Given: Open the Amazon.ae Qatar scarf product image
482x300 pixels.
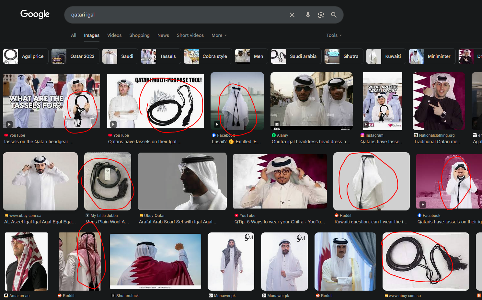Looking at the screenshot, I should pos(26,262).
